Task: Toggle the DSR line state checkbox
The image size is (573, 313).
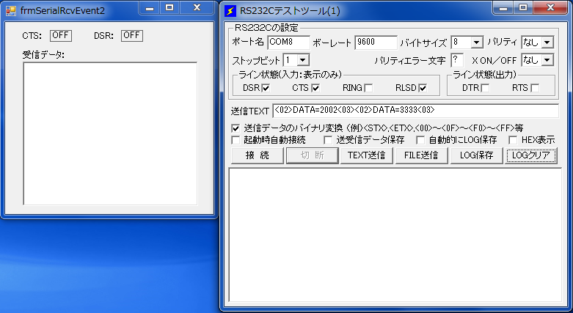Action: [x=266, y=89]
